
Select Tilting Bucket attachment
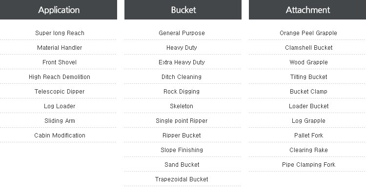pyautogui.click(x=308, y=77)
